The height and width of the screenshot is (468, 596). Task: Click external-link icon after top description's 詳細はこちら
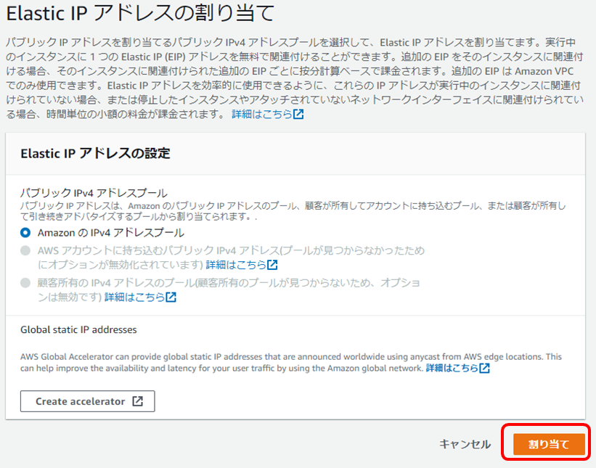click(298, 114)
